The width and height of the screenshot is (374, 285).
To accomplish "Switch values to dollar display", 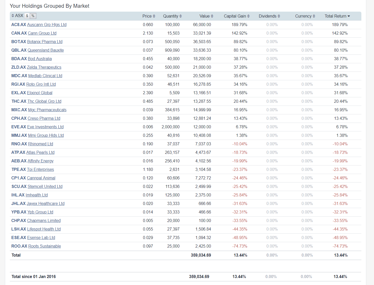I will [27, 16].
